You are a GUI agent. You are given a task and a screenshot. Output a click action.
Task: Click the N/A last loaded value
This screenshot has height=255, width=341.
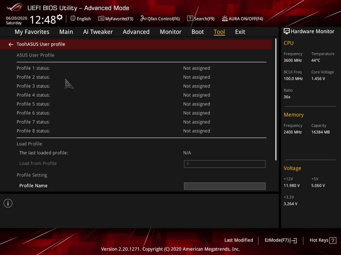pos(187,153)
